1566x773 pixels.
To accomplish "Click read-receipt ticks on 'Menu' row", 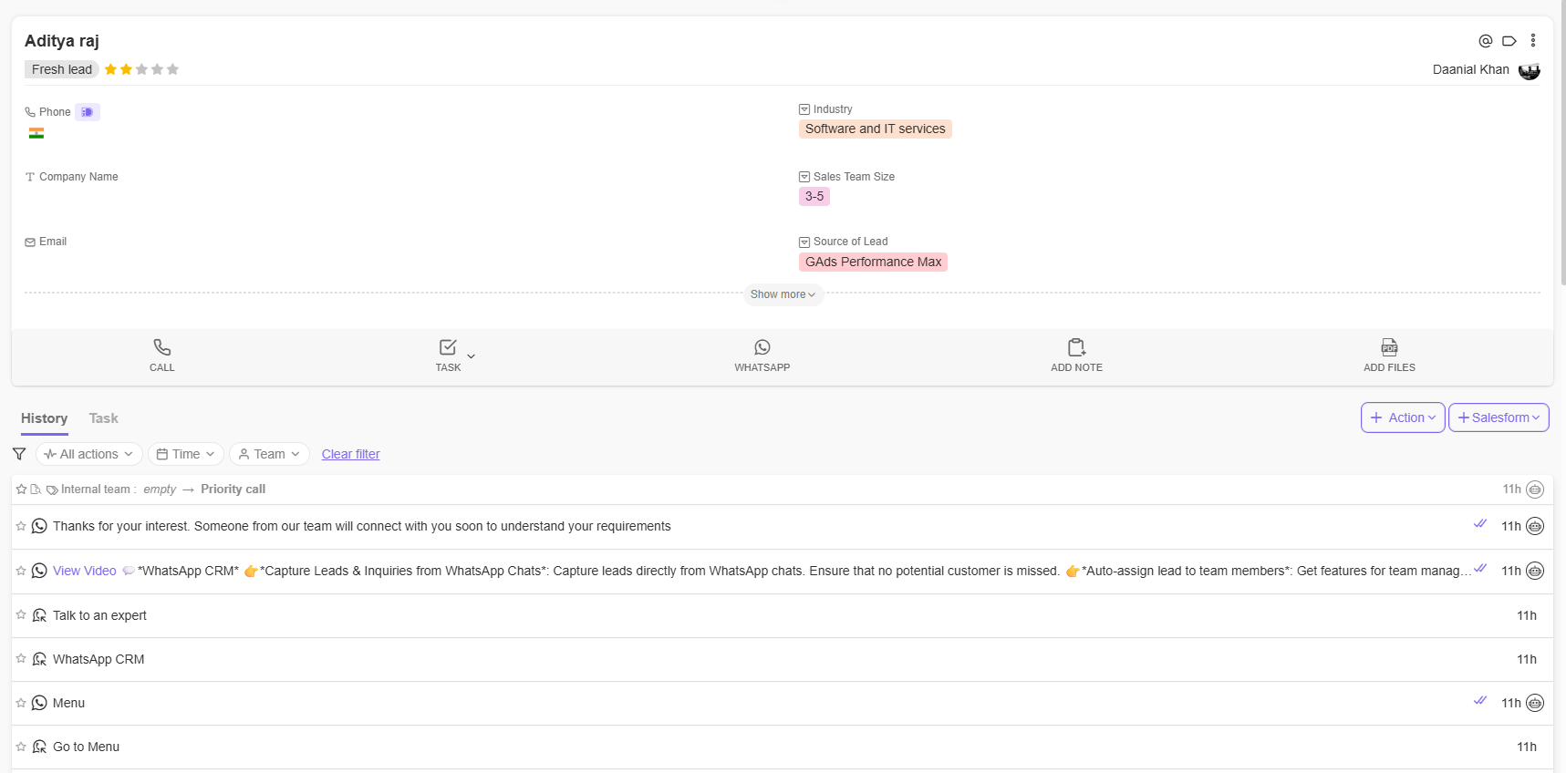I will tap(1480, 700).
